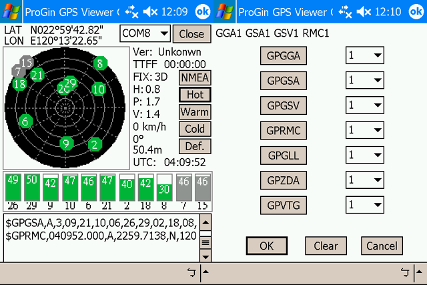427x285 pixels.
Task: Click the longitude value E120°13'22.65"
Action: pyautogui.click(x=66, y=41)
